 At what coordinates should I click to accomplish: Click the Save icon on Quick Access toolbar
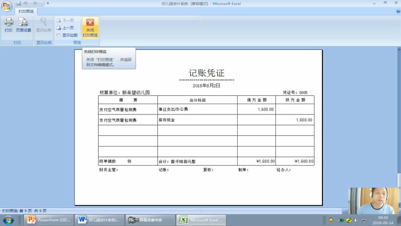[x=19, y=3]
